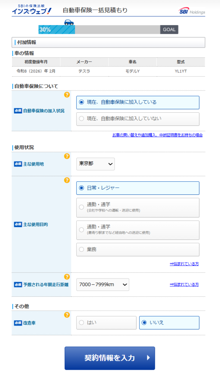Open help icon for 主な使用目的

click(x=67, y=180)
